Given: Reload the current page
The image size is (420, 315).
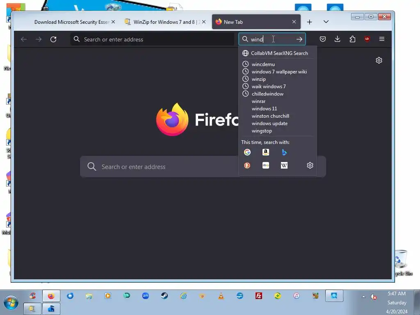Looking at the screenshot, I should tap(53, 39).
